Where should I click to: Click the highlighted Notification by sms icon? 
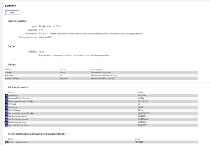(x=6, y=122)
